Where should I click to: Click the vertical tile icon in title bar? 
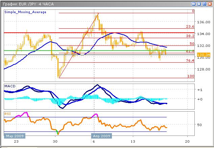pos(194,4)
